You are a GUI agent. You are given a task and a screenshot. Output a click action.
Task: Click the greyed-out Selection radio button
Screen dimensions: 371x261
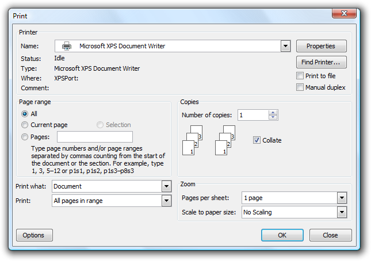100,125
